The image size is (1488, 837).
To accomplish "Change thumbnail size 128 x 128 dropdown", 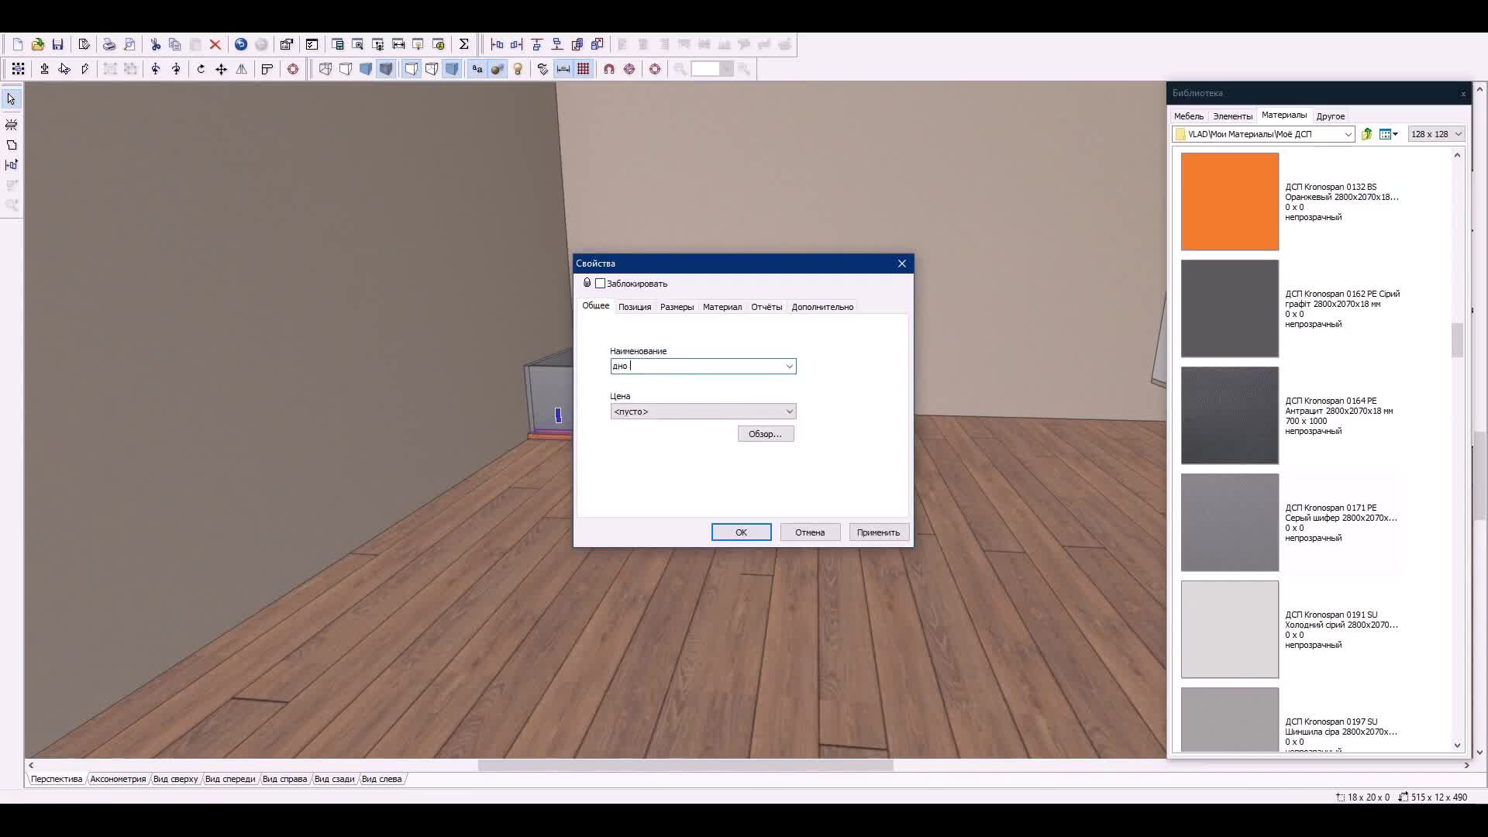I will click(1436, 134).
